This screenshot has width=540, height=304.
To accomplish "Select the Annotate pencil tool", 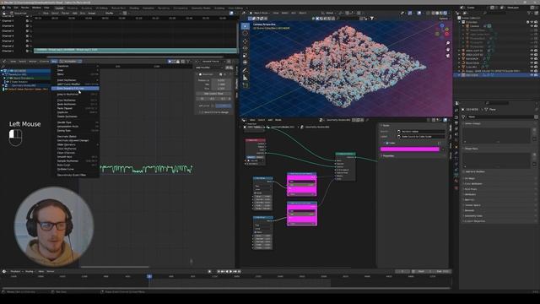I will tap(245, 70).
